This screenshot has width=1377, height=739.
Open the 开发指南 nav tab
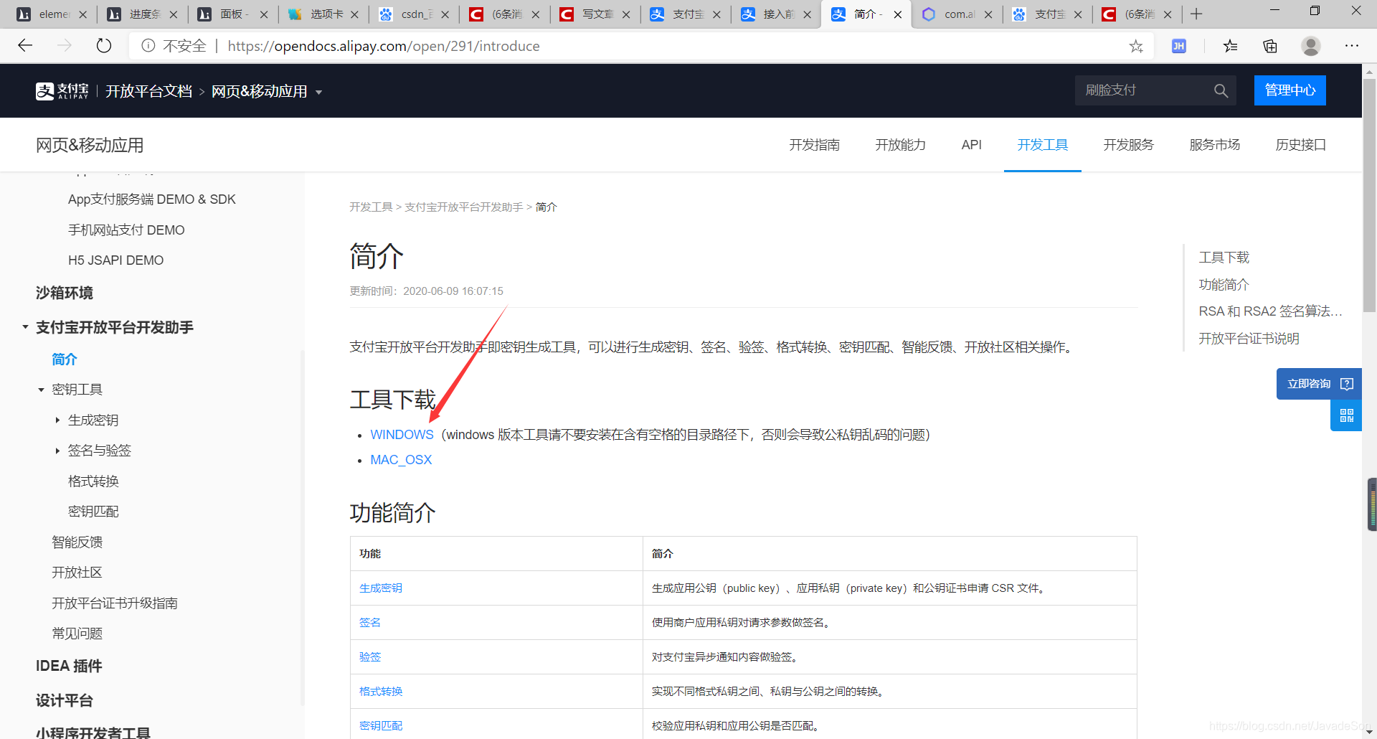pyautogui.click(x=814, y=145)
